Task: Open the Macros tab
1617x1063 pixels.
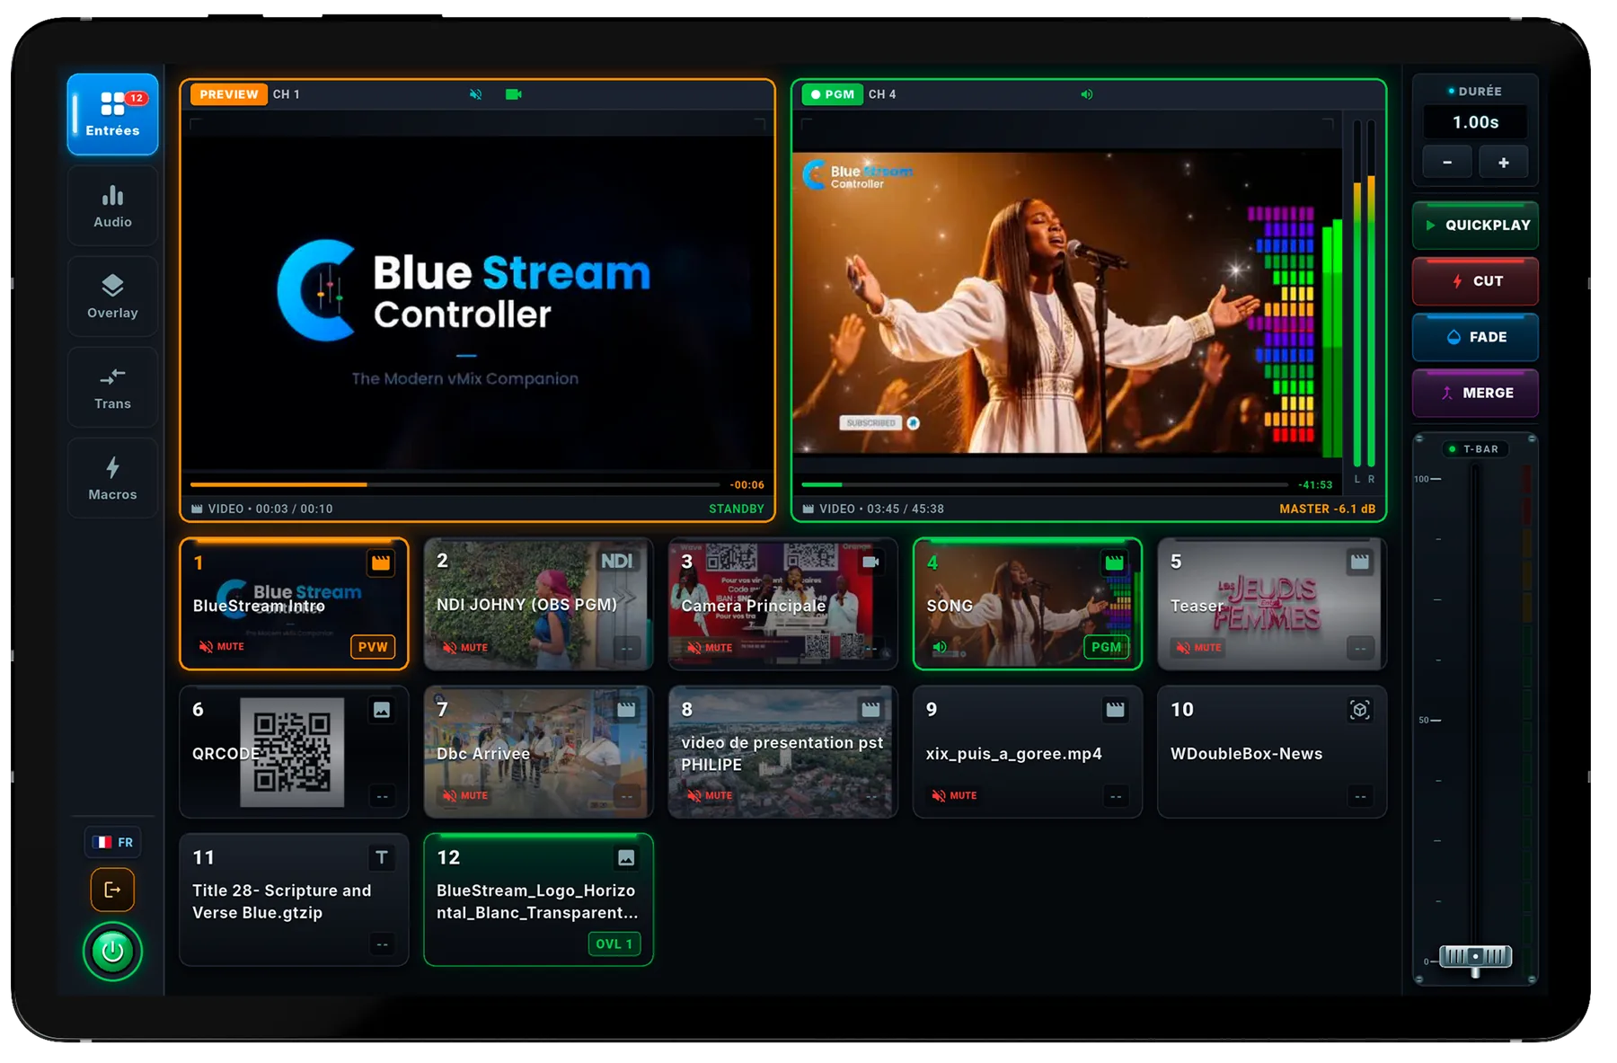Action: pyautogui.click(x=112, y=478)
